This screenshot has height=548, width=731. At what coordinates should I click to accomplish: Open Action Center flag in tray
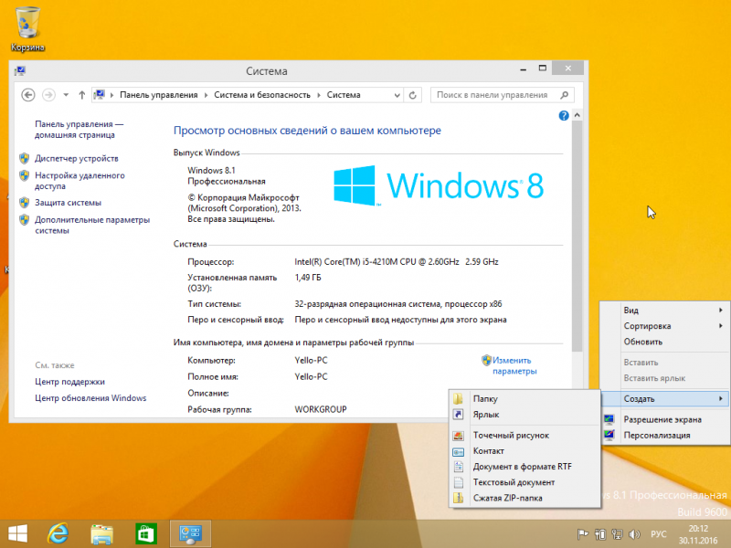click(583, 534)
